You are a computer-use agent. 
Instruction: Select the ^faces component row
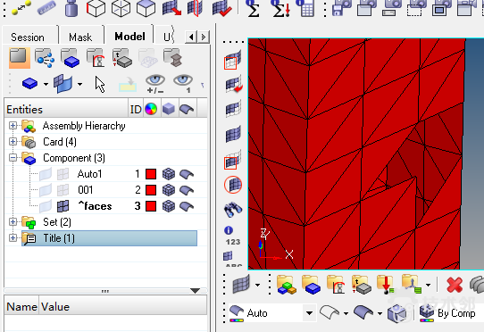click(x=95, y=206)
